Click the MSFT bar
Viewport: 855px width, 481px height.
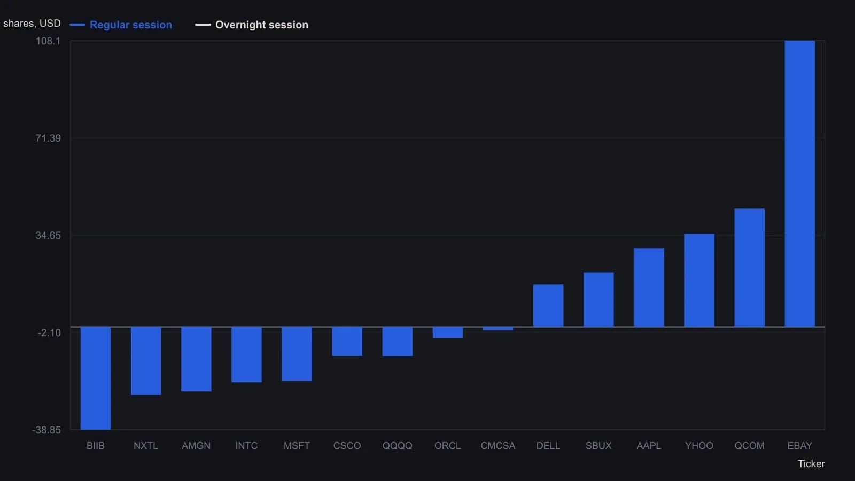tap(297, 354)
